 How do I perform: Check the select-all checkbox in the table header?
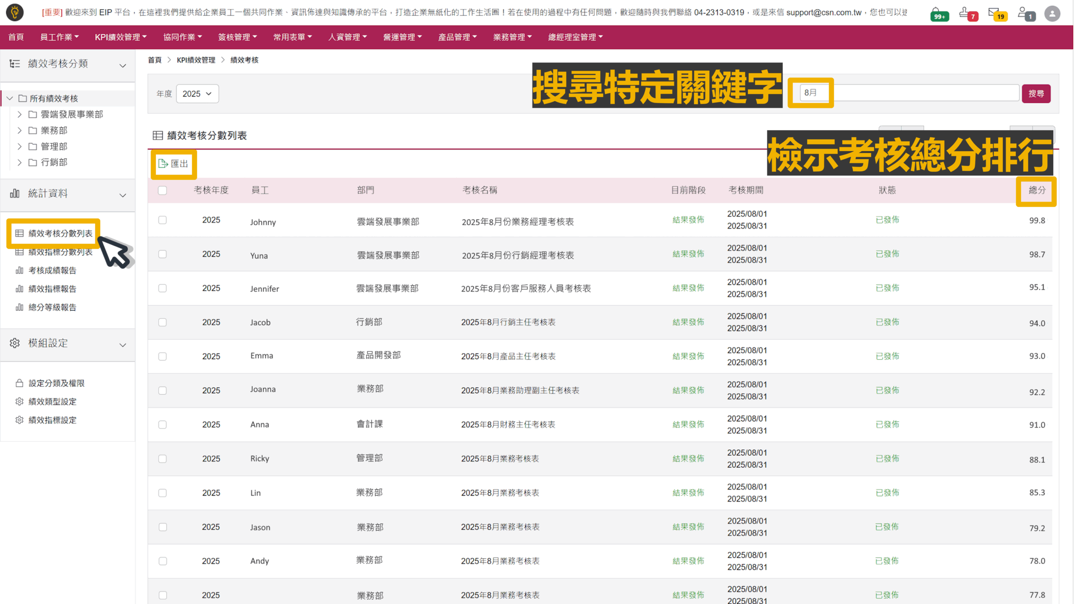(x=163, y=190)
